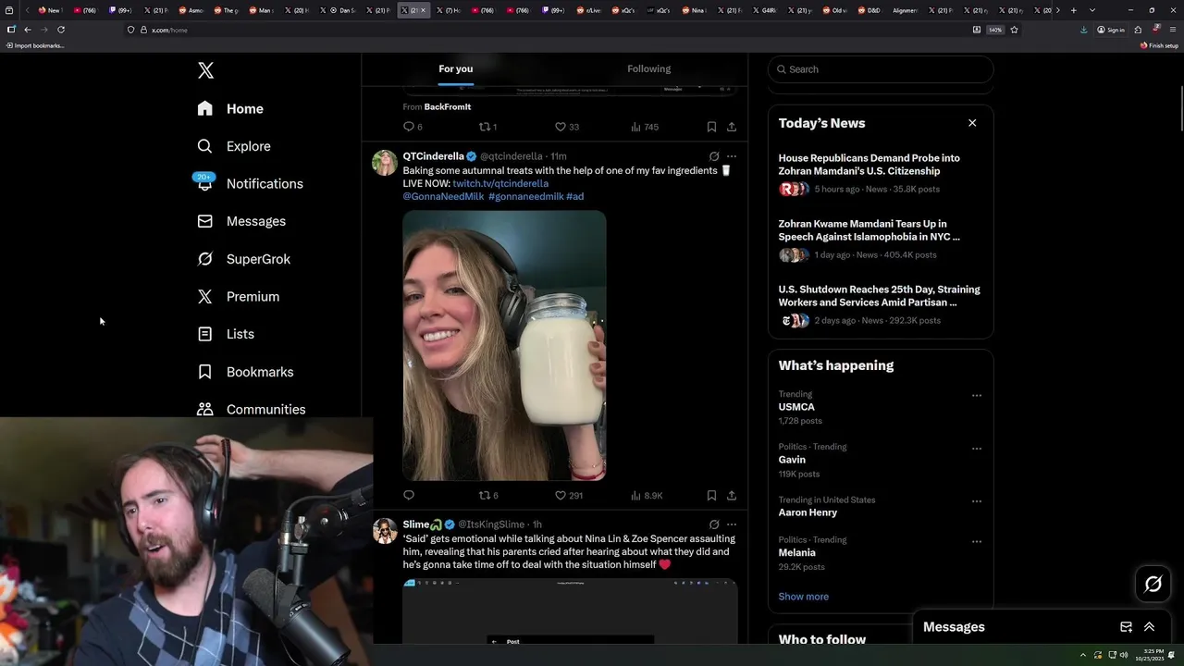Switch to the Following tab
This screenshot has height=666, width=1184.
[x=648, y=68]
